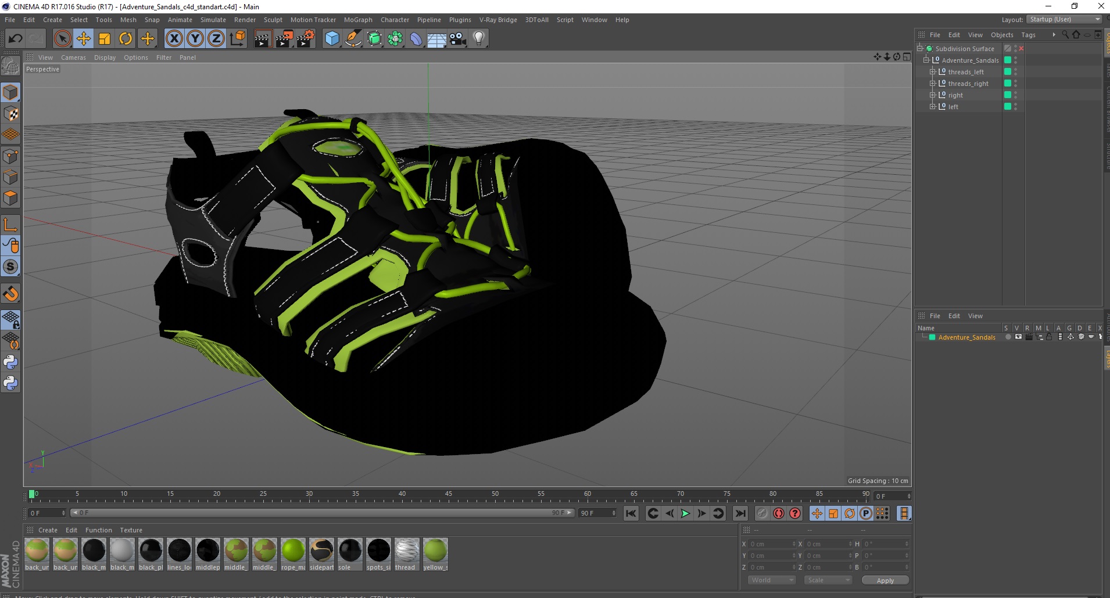Image resolution: width=1110 pixels, height=598 pixels.
Task: Toggle Y axis lock
Action: coord(195,39)
